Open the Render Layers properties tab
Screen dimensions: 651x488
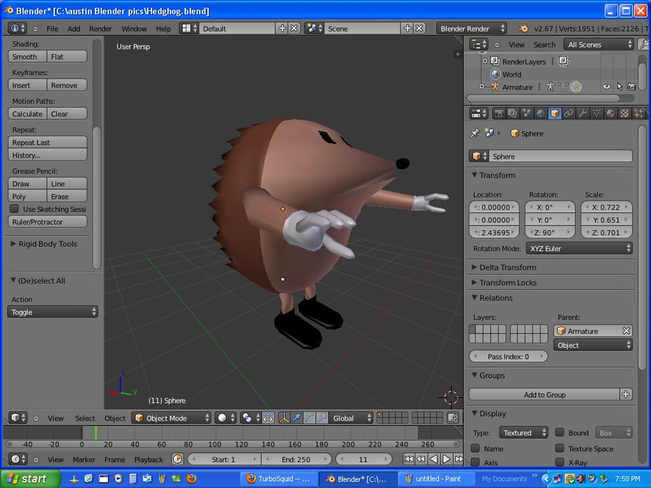point(513,113)
